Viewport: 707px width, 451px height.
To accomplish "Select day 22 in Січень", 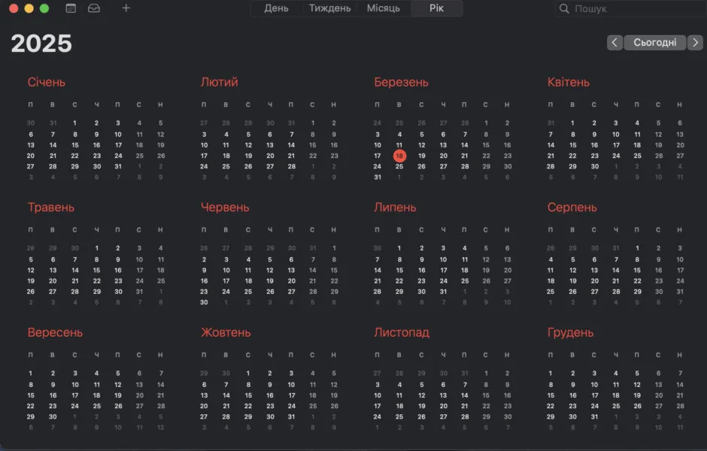I will tap(75, 156).
